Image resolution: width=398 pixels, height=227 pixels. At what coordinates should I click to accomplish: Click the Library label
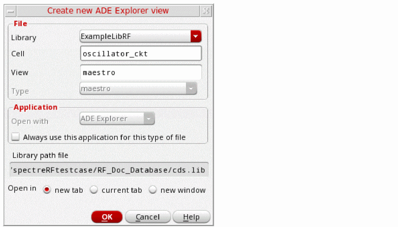(24, 38)
